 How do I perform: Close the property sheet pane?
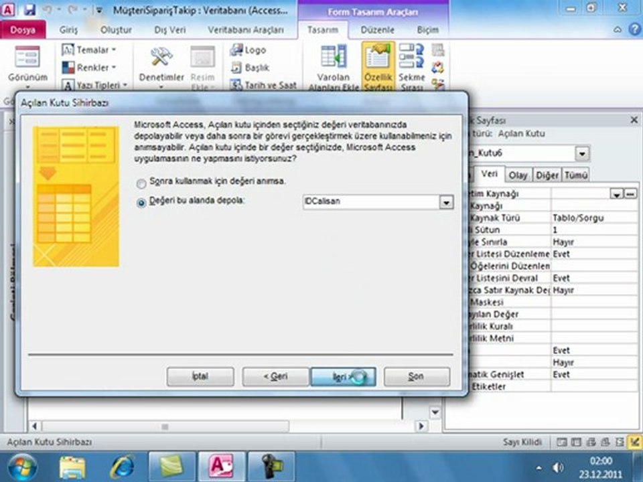tap(634, 120)
